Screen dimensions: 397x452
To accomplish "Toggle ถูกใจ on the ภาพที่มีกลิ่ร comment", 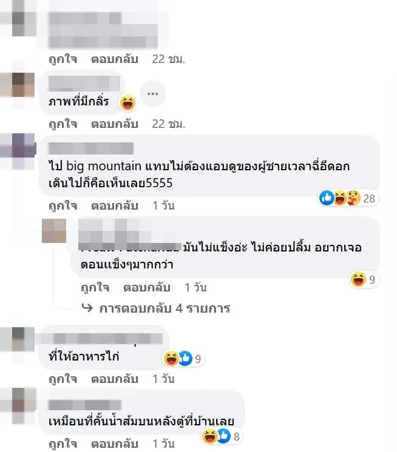I will tap(63, 124).
